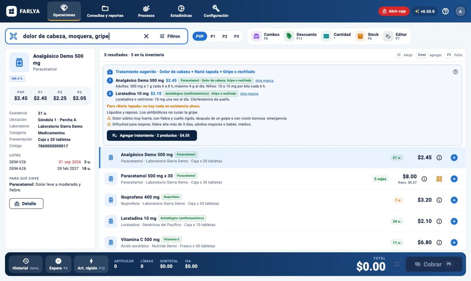Open help for the suggested treatment panel
The width and height of the screenshot is (471, 281).
click(455, 72)
